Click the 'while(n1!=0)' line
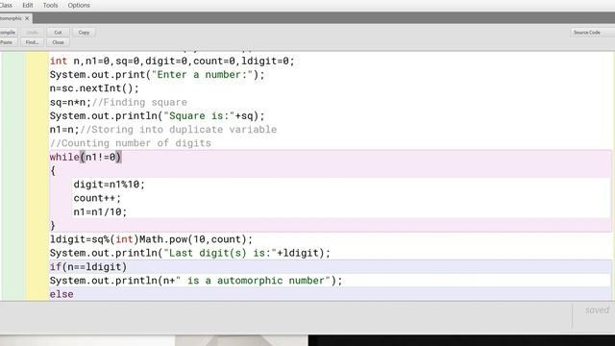The height and width of the screenshot is (346, 615). pos(86,157)
